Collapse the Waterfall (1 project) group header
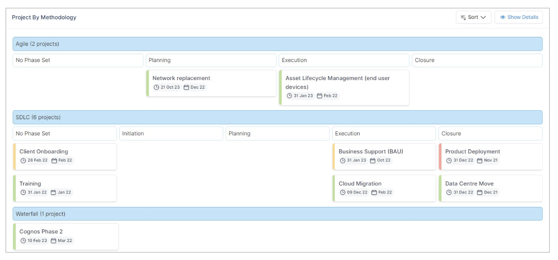 277,214
